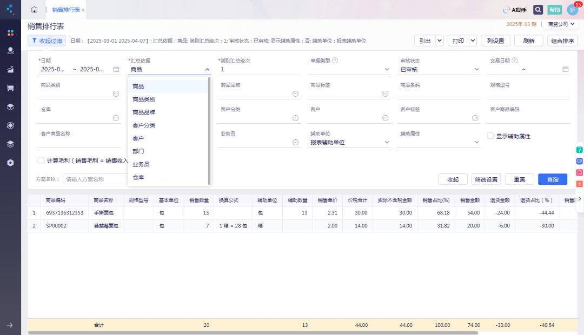Open the 业务员 picker ellipsis icon
This screenshot has width=584, height=335.
296,142
